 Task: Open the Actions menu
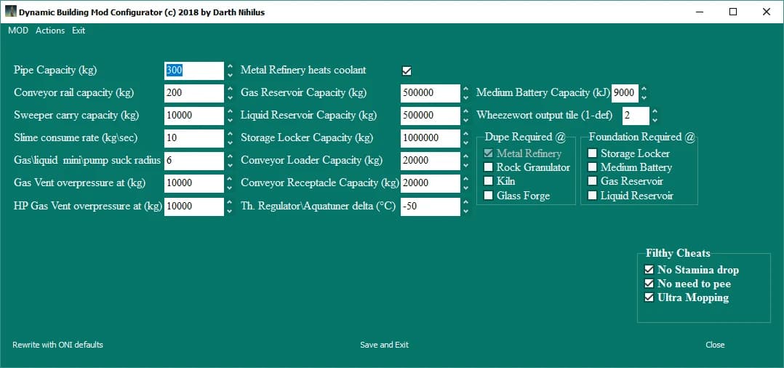pyautogui.click(x=50, y=31)
